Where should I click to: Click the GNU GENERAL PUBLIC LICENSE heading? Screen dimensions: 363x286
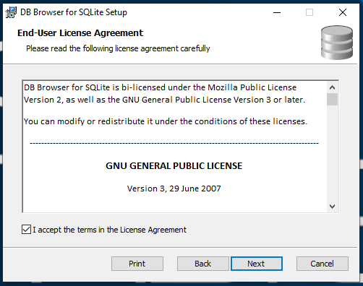pyautogui.click(x=174, y=166)
